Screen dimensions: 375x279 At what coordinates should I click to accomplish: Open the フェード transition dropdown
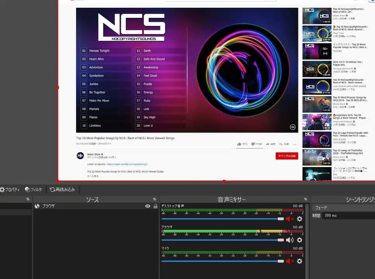tap(344, 208)
